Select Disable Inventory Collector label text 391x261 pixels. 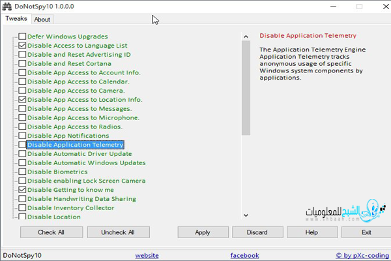point(71,207)
